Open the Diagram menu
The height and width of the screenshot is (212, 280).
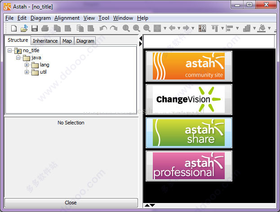pos(40,18)
